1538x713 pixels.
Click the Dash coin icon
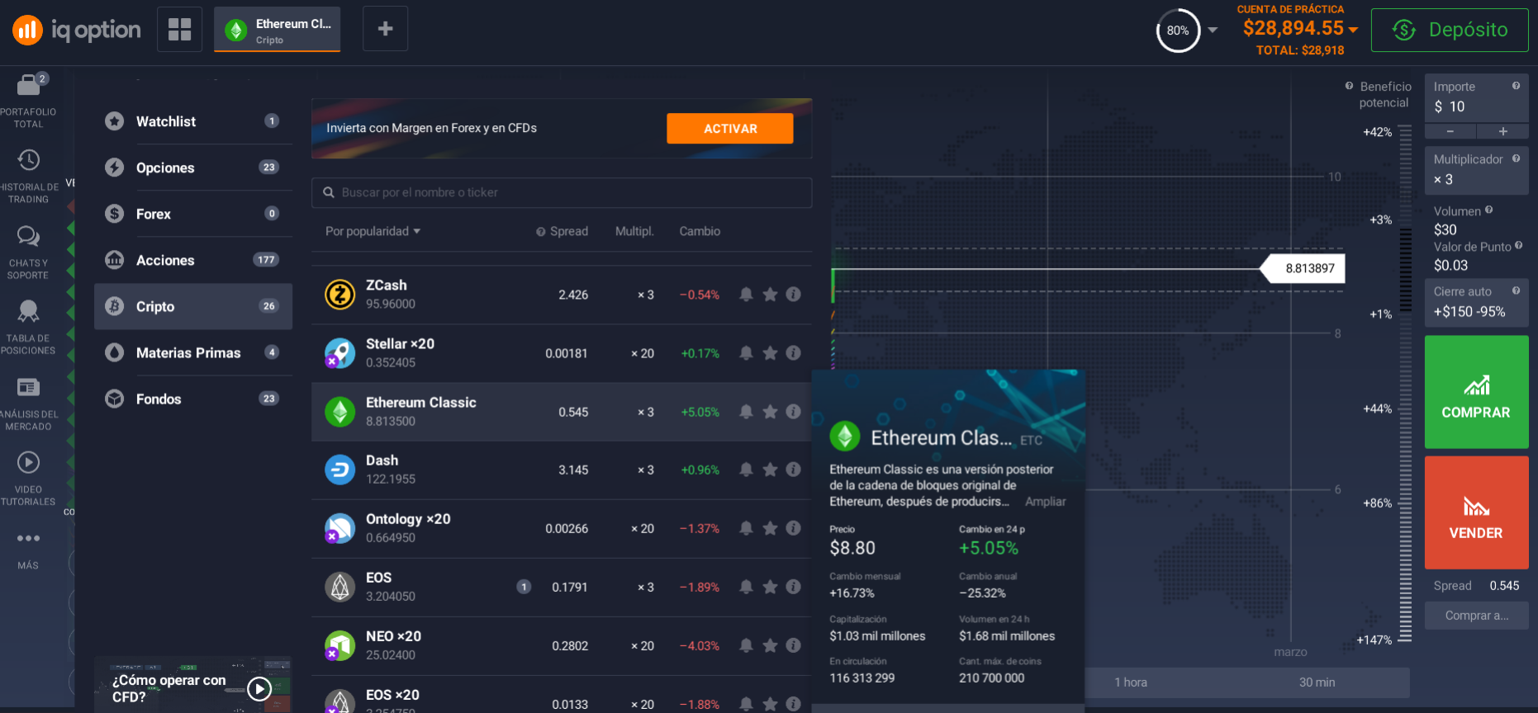(x=339, y=470)
